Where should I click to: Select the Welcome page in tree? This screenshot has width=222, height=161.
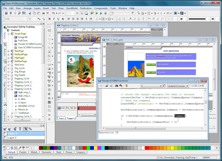tap(19, 64)
